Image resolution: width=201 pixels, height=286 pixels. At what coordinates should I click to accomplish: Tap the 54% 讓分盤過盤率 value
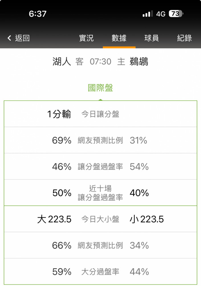click(x=139, y=166)
